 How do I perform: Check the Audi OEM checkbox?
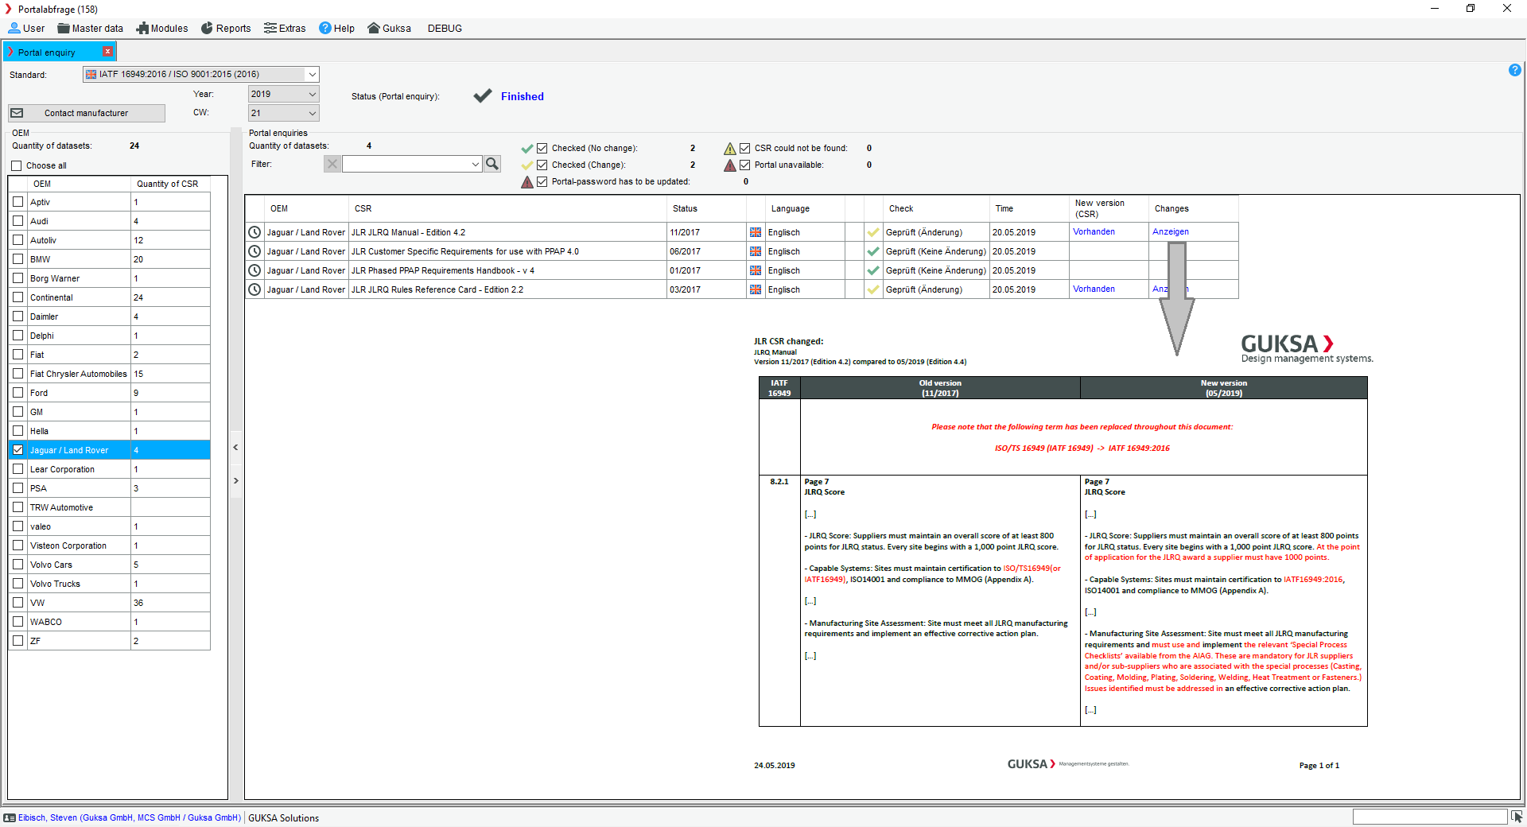click(18, 221)
